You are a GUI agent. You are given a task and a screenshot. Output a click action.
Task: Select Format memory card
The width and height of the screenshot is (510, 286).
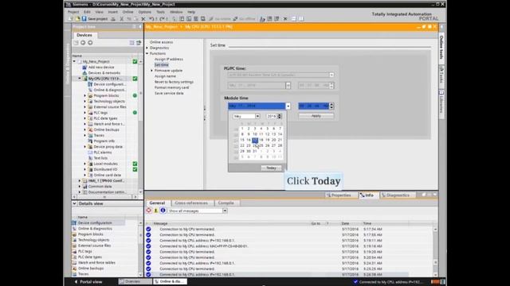171,87
